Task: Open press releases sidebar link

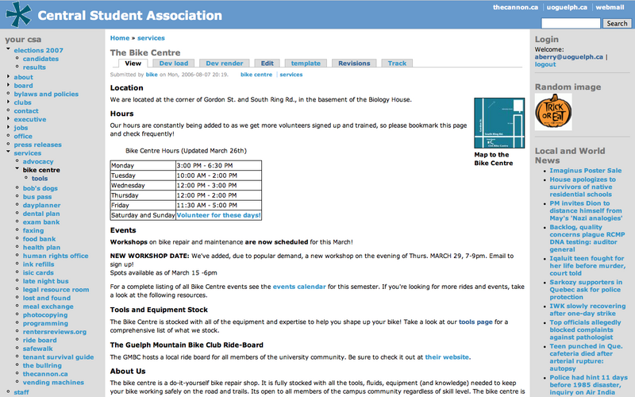Action: (37, 145)
